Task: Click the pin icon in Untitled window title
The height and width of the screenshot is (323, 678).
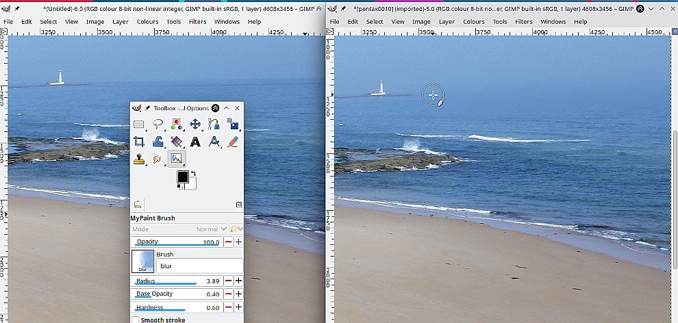Action: (17, 9)
